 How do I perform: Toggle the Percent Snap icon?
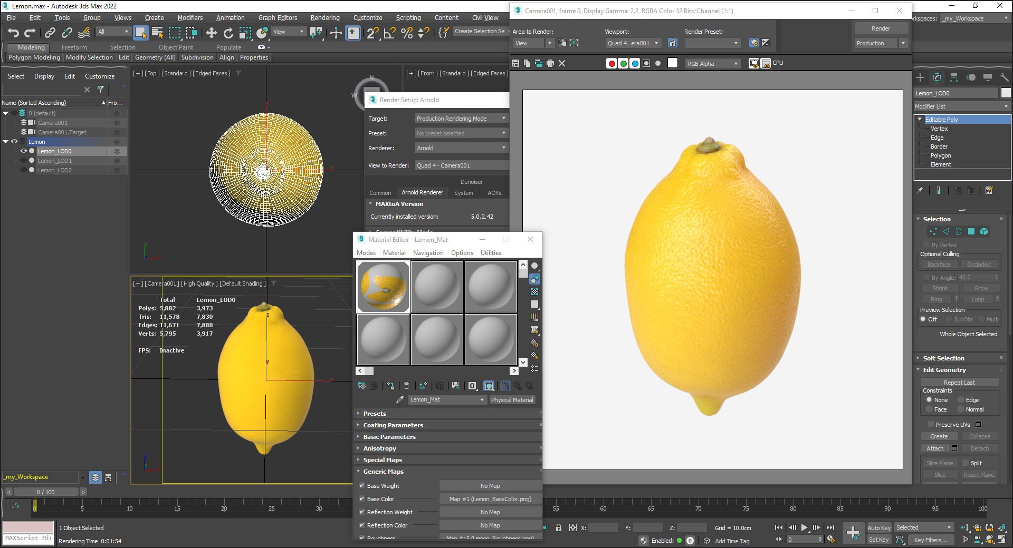click(x=407, y=33)
